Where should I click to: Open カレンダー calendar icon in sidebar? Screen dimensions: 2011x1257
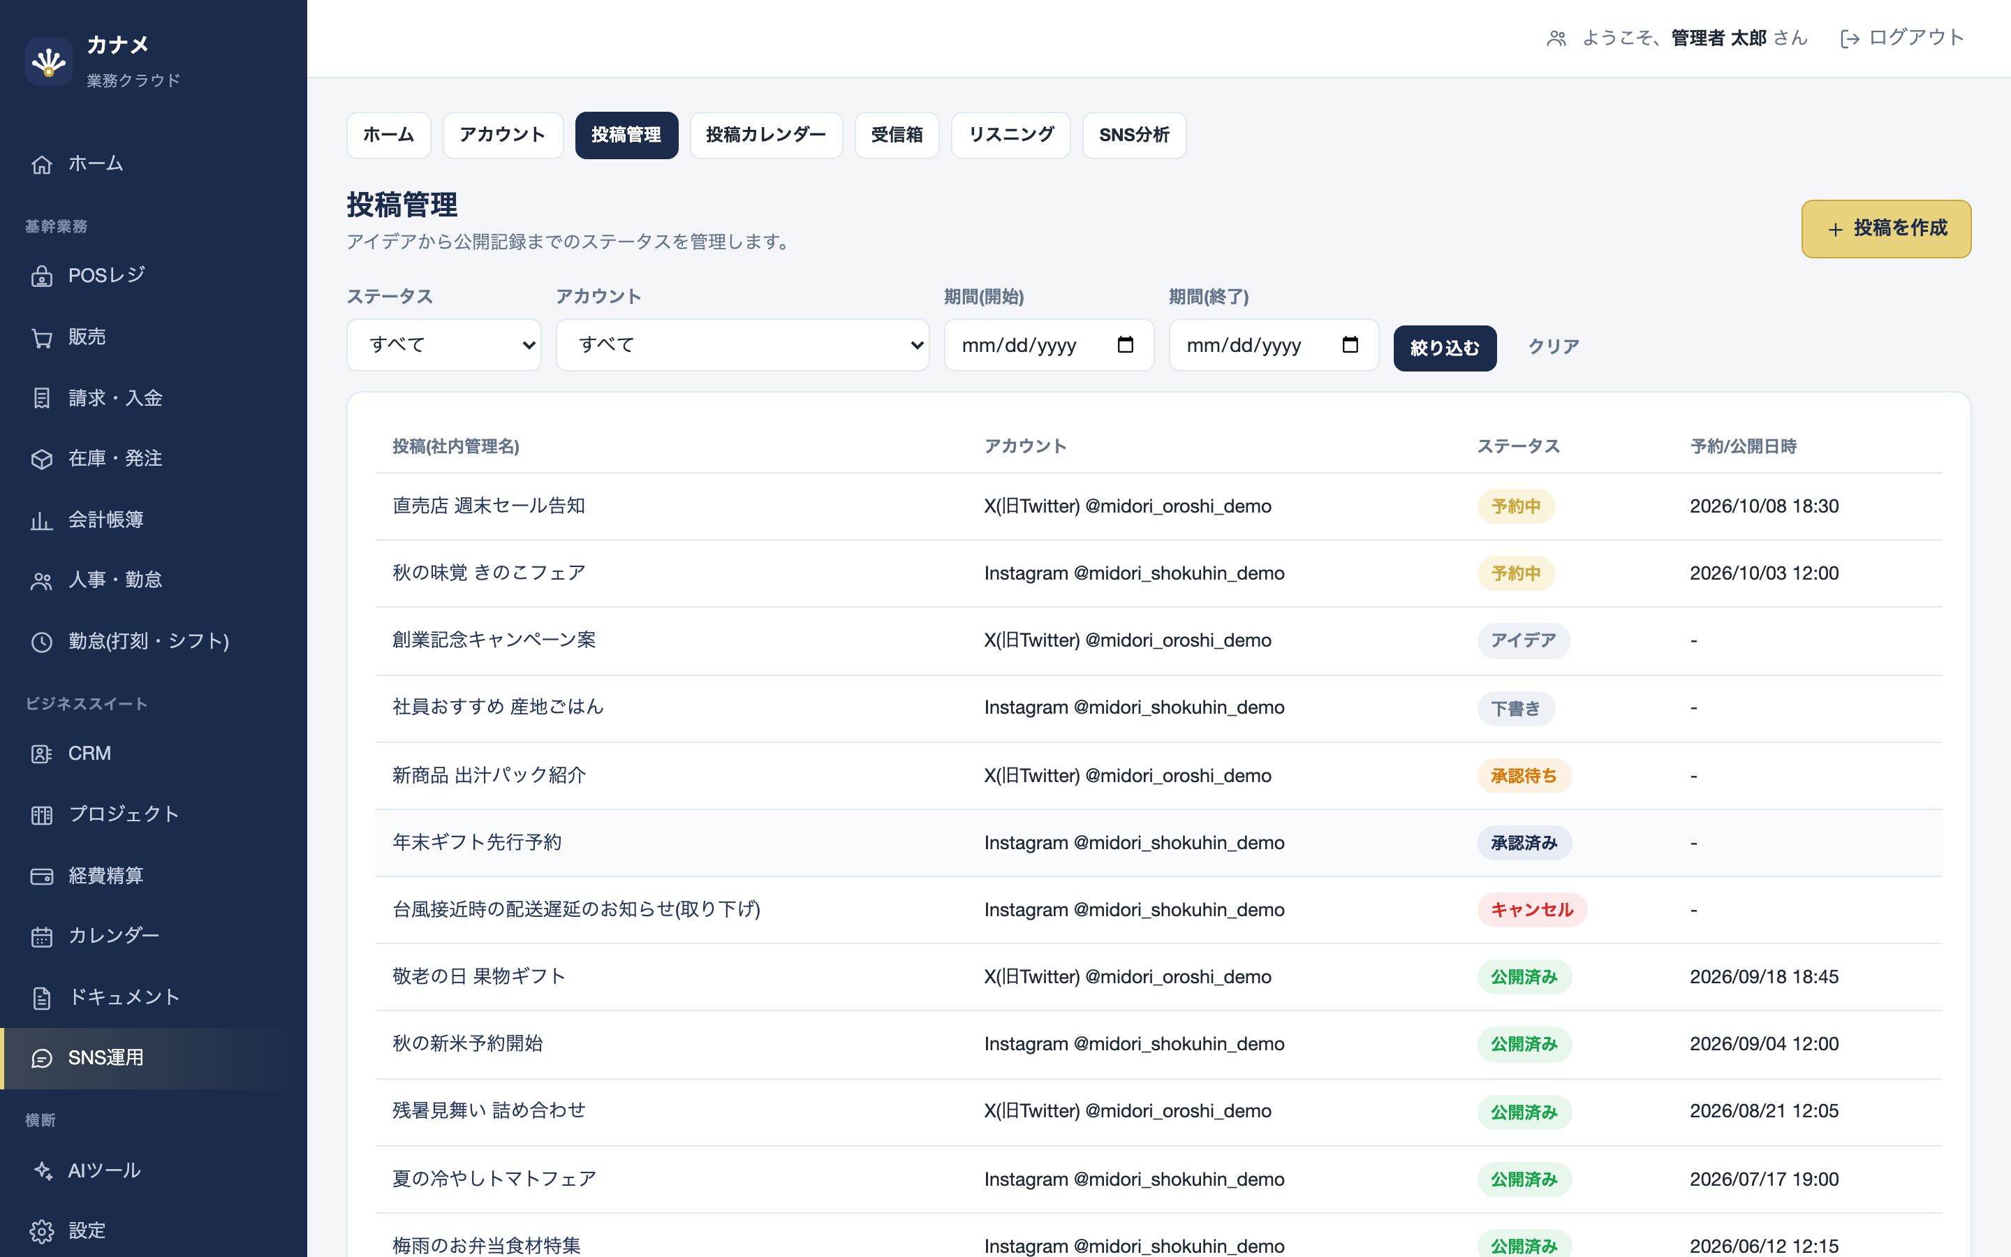point(42,937)
